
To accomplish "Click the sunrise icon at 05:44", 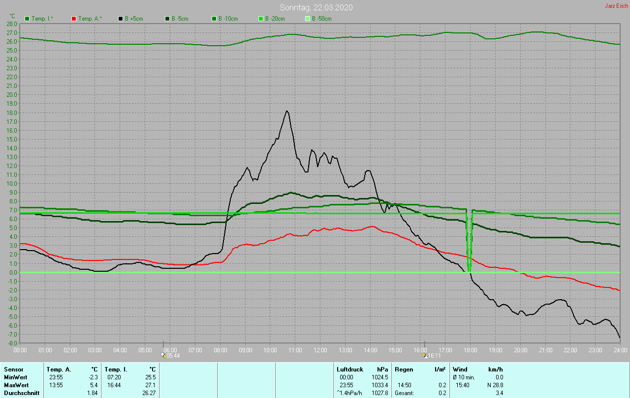I will point(164,355).
